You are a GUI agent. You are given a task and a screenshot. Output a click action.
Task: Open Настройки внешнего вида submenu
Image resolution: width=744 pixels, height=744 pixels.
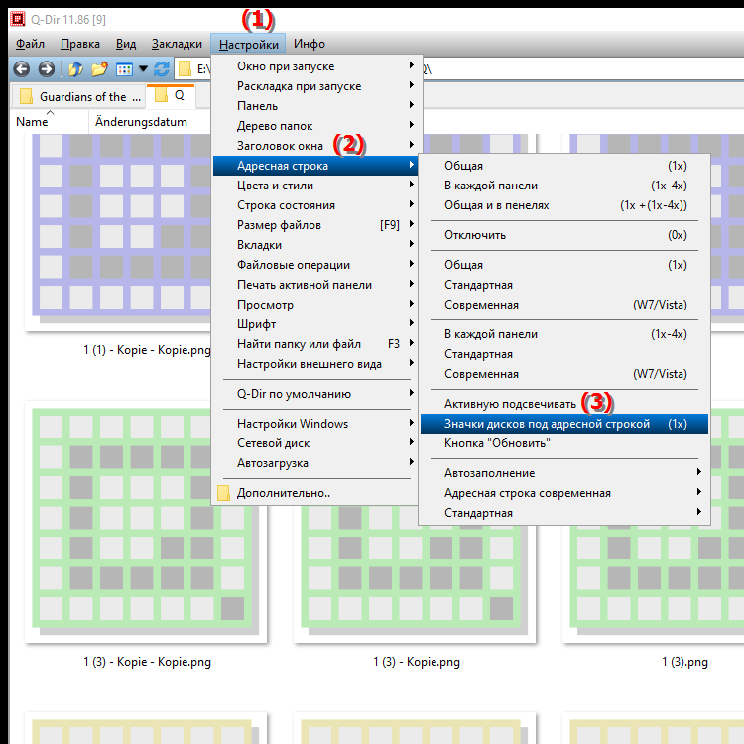pyautogui.click(x=314, y=364)
